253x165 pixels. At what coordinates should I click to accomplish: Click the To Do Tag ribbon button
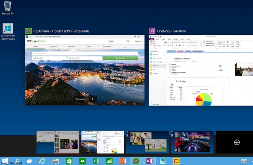(220, 44)
